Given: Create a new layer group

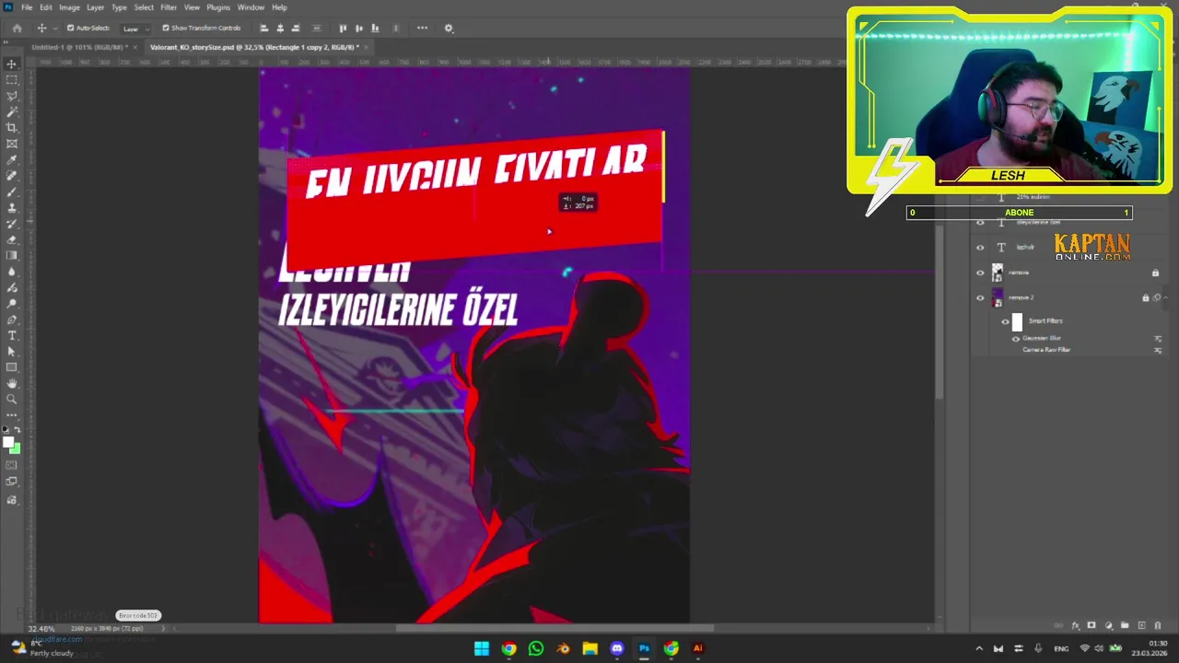Looking at the screenshot, I should tap(1125, 625).
